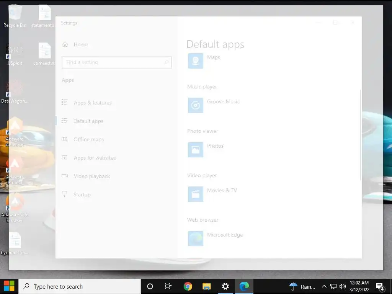The image size is (392, 294).
Task: Click the Find a setting search box
Action: point(117,62)
